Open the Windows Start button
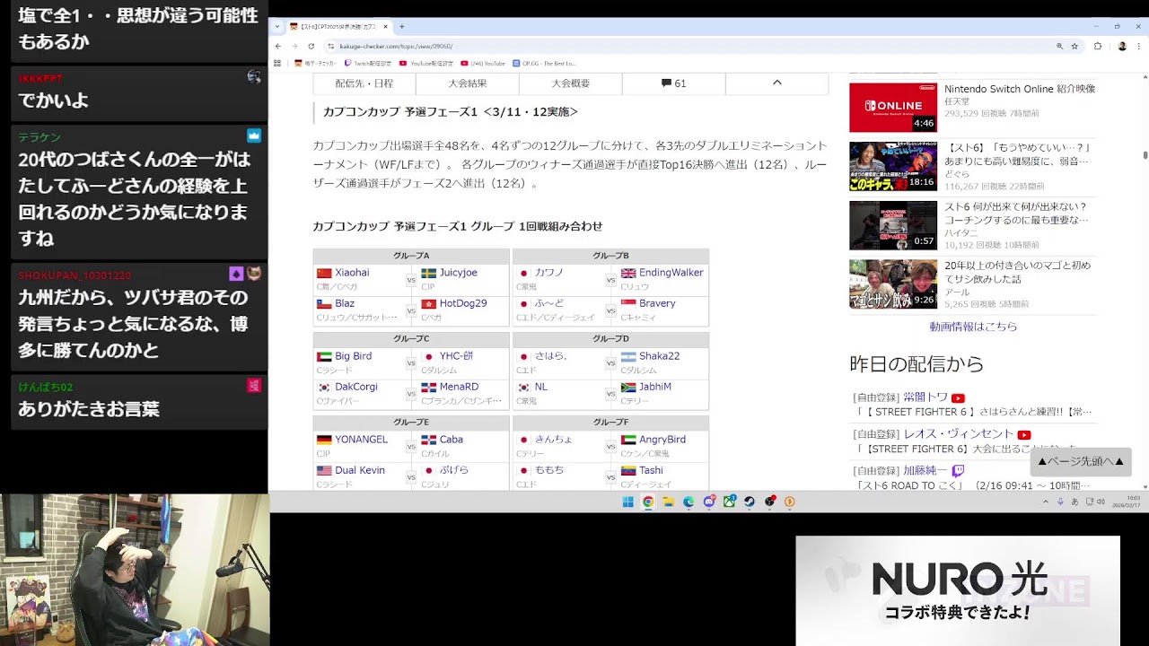This screenshot has width=1149, height=646. coord(627,502)
